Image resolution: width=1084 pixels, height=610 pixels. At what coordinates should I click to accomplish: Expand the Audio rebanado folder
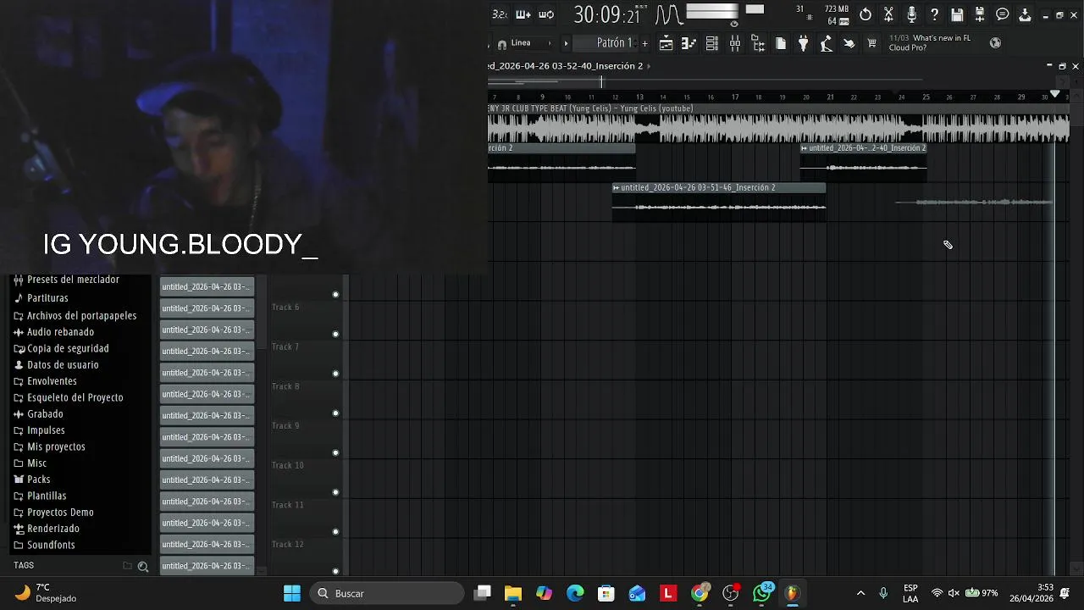click(60, 332)
